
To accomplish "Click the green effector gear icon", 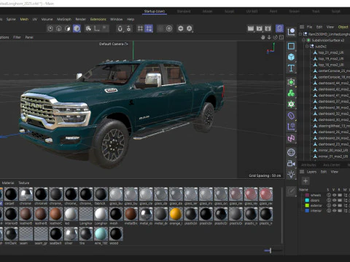I will point(291,104).
